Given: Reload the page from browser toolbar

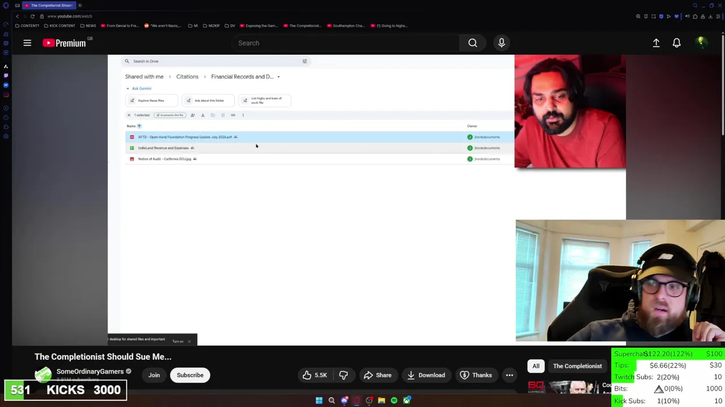Looking at the screenshot, I should [x=32, y=16].
